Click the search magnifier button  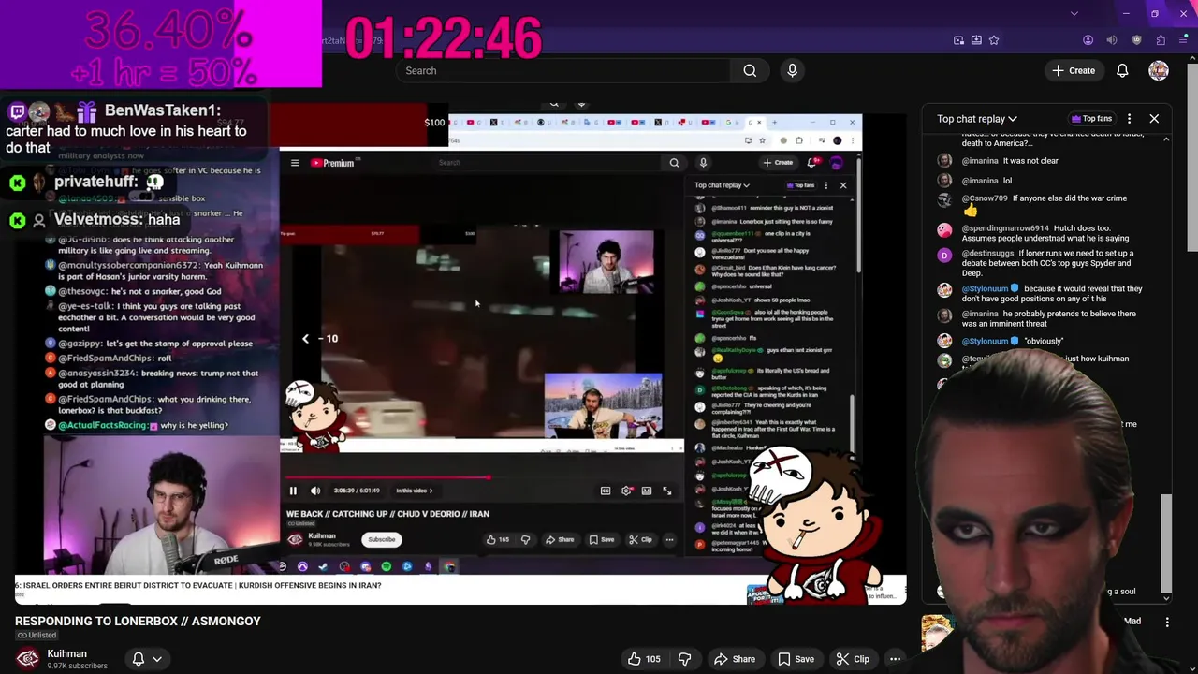[x=750, y=70]
